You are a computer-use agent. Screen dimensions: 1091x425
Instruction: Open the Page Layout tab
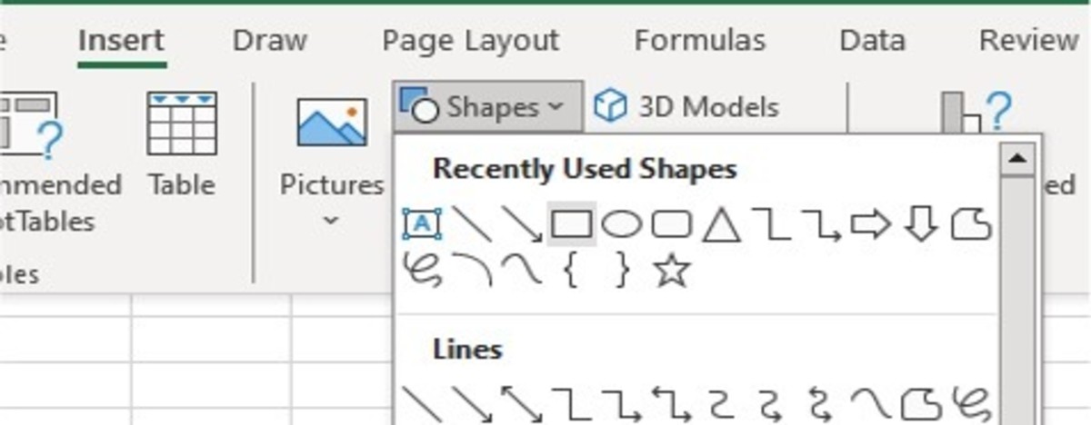coord(470,41)
